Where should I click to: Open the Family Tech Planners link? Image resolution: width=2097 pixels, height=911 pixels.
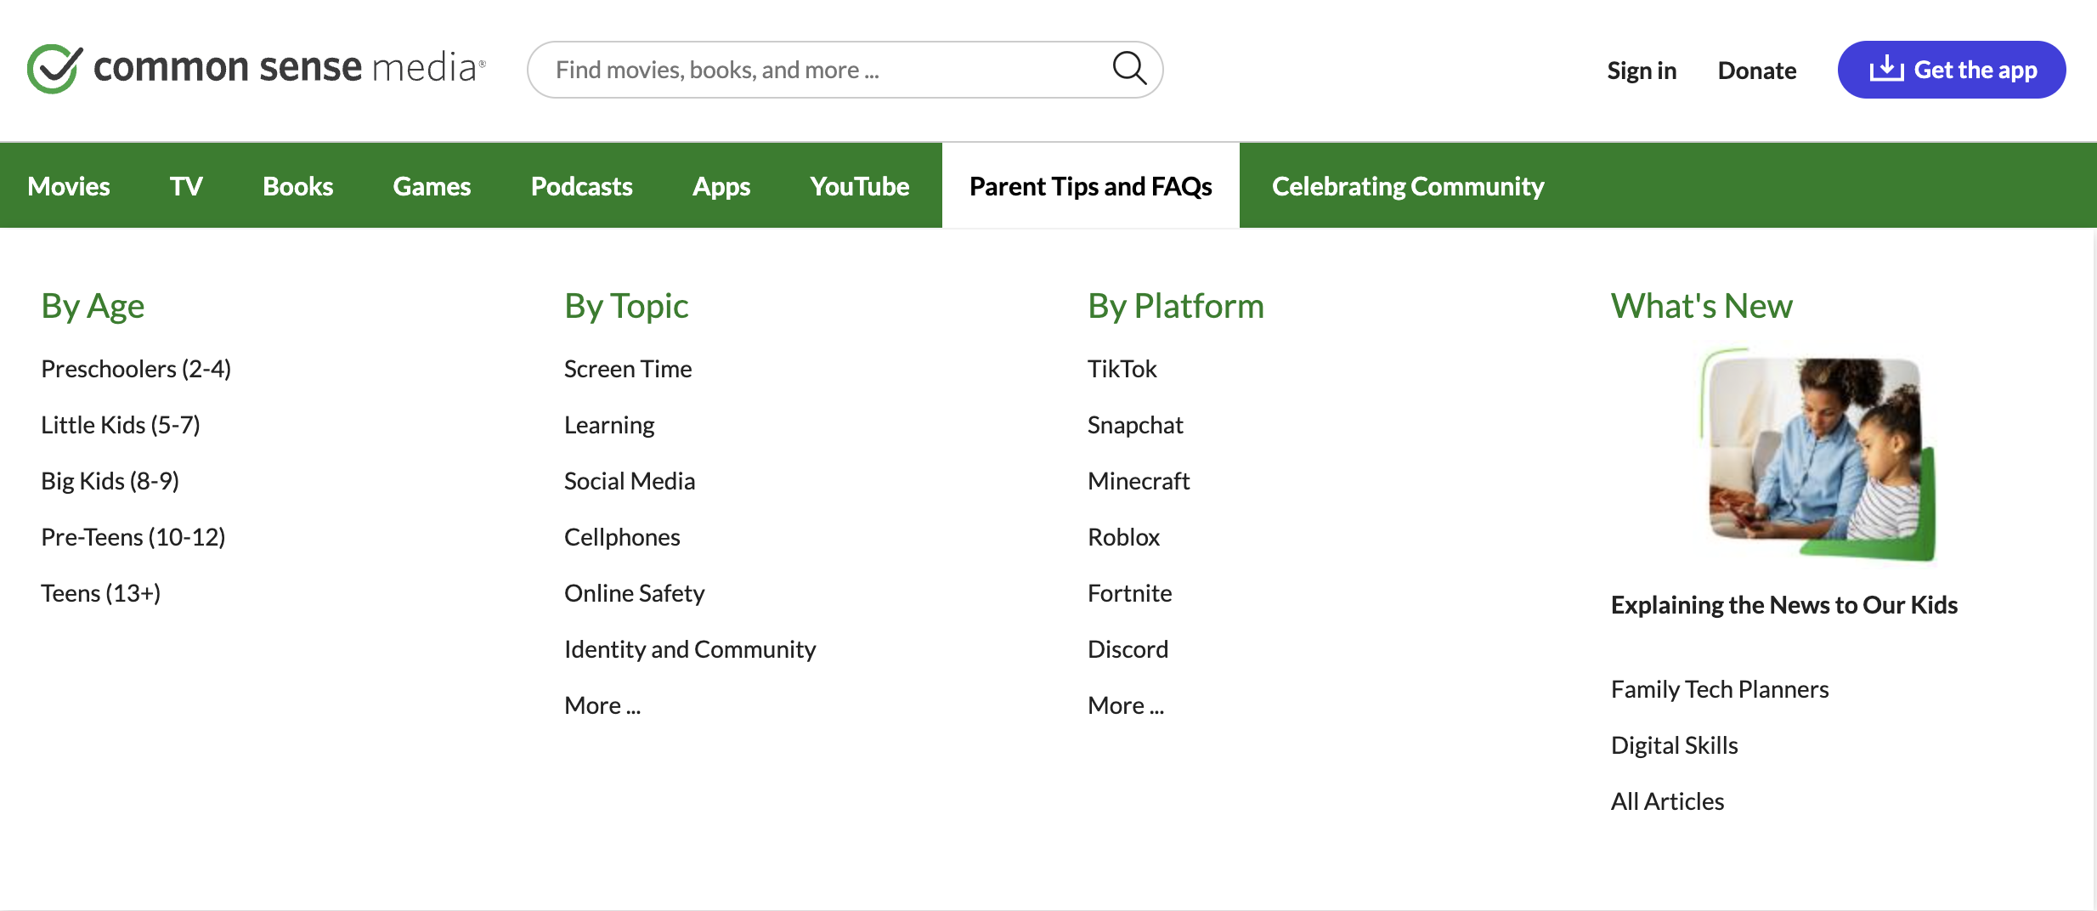(x=1719, y=689)
